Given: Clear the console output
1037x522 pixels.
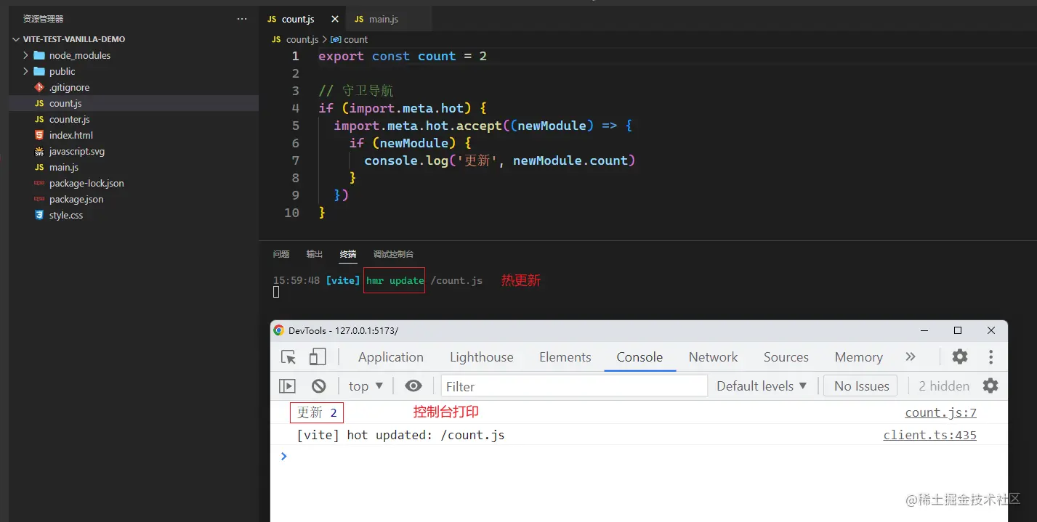Looking at the screenshot, I should click(x=319, y=386).
